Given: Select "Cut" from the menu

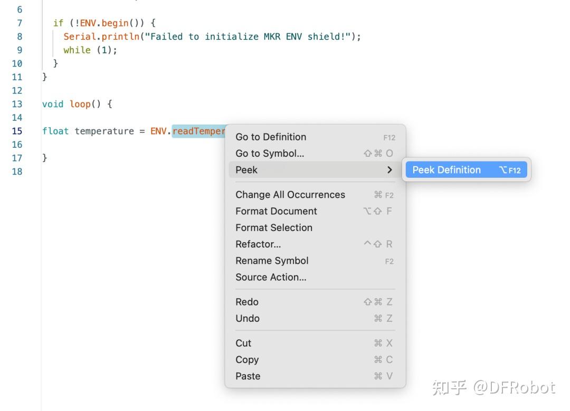Looking at the screenshot, I should (243, 343).
